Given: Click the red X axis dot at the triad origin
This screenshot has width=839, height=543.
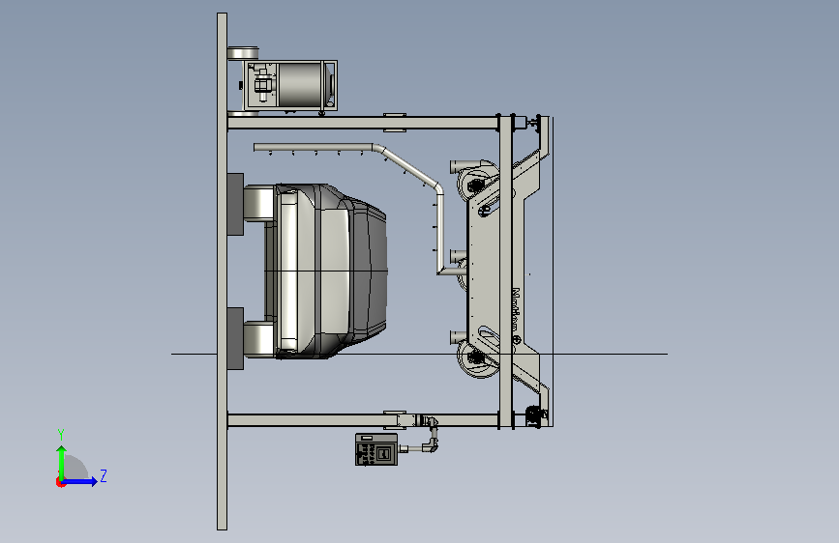Looking at the screenshot, I should coord(60,482).
